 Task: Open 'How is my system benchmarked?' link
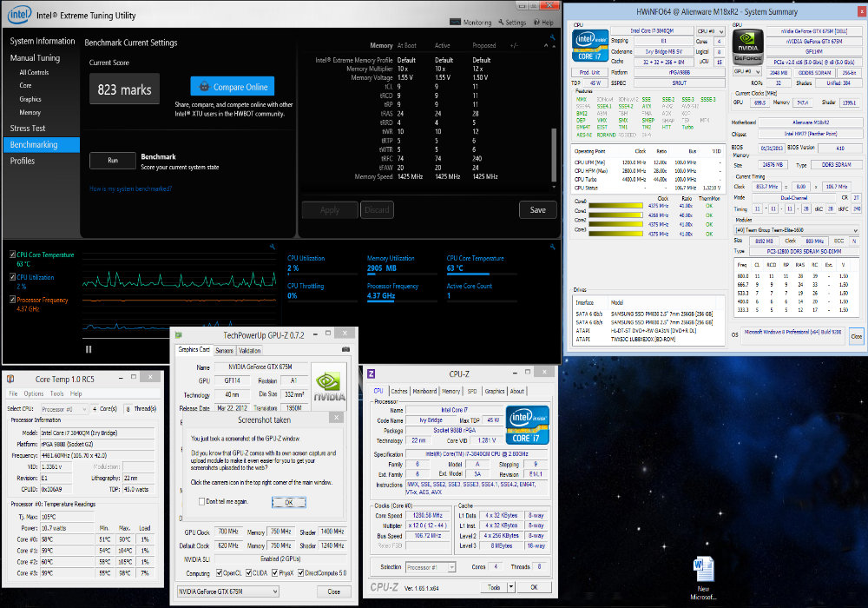(x=131, y=188)
